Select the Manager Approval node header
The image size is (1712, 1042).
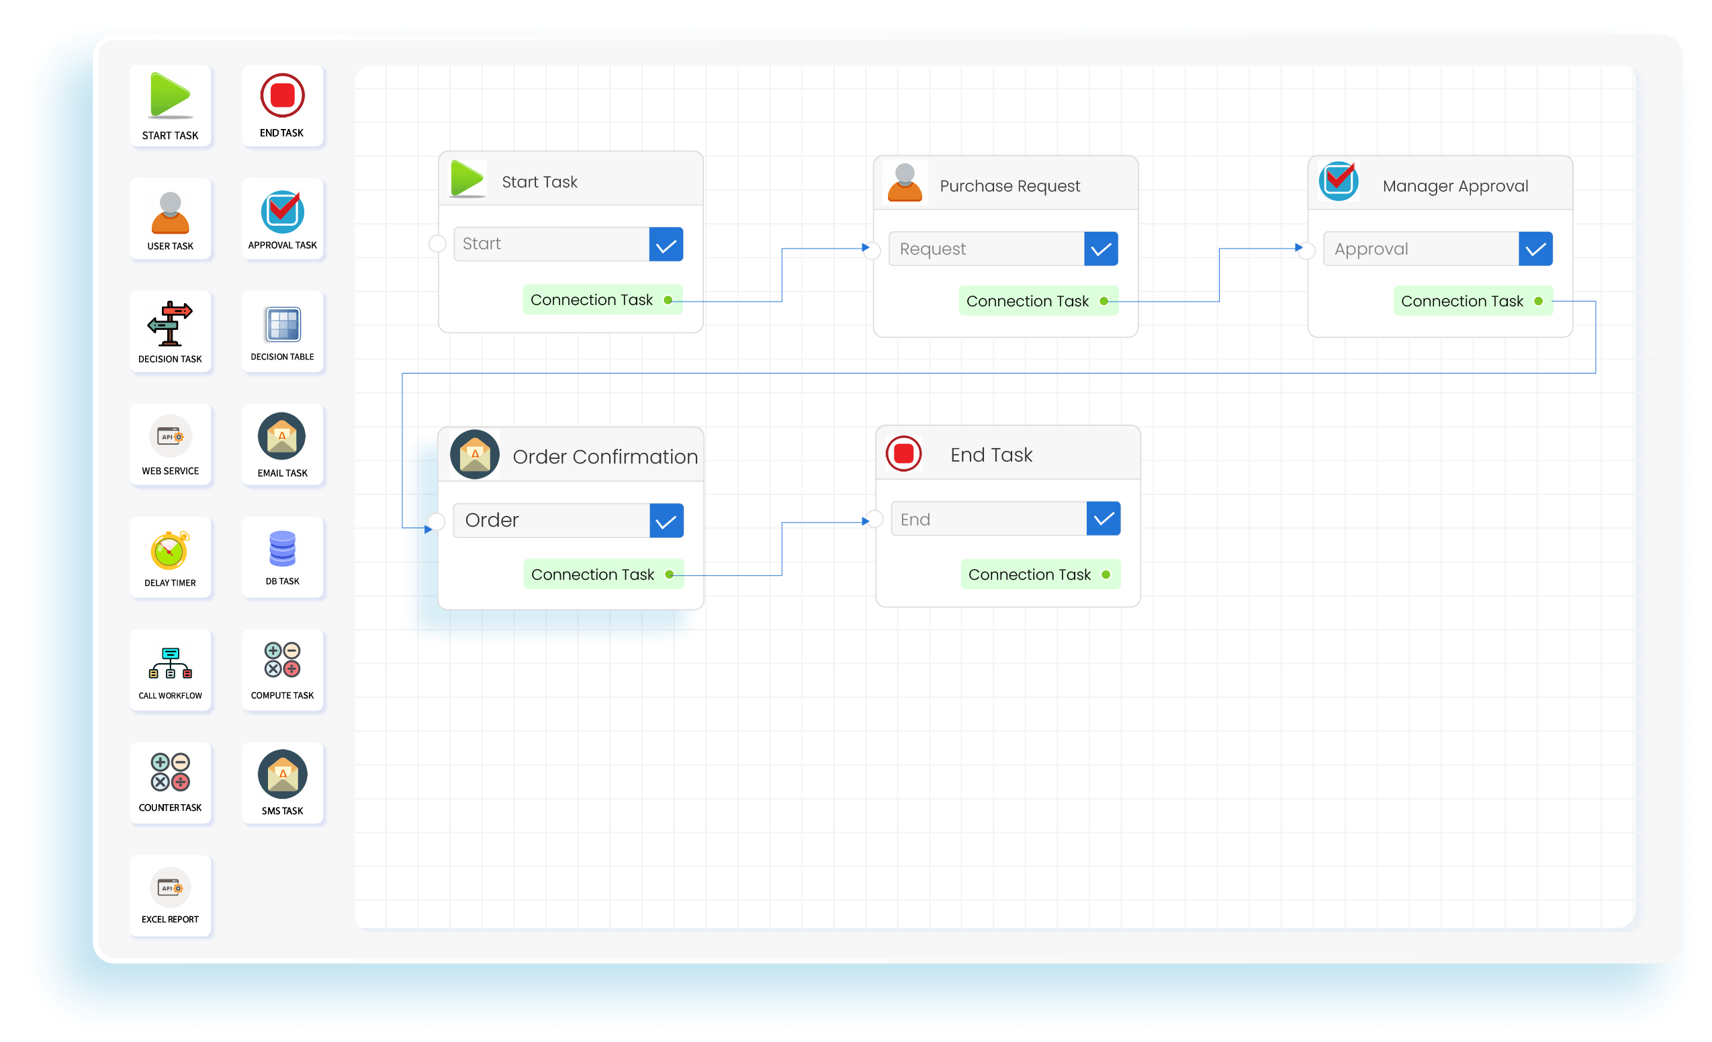pos(1455,185)
